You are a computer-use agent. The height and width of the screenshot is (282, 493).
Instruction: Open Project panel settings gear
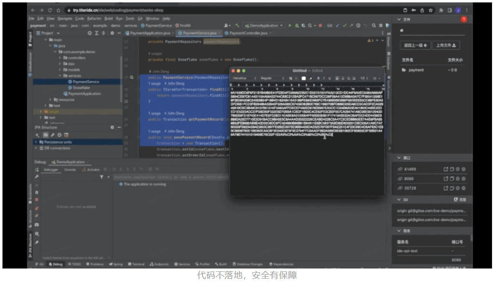pyautogui.click(x=112, y=33)
